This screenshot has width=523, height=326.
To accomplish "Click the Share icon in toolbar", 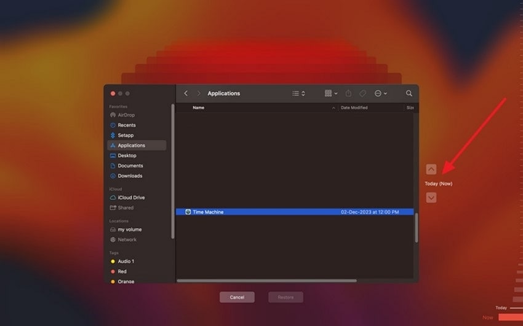I will click(x=348, y=93).
